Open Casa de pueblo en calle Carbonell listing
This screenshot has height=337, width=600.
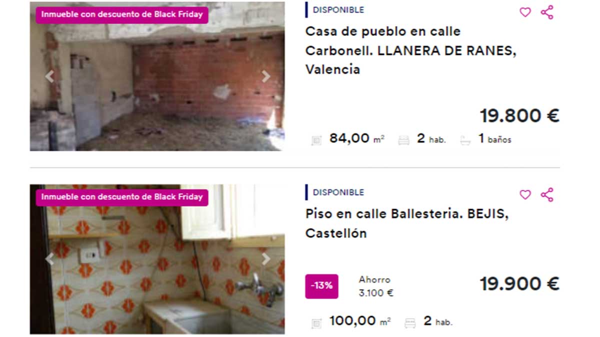coord(410,50)
